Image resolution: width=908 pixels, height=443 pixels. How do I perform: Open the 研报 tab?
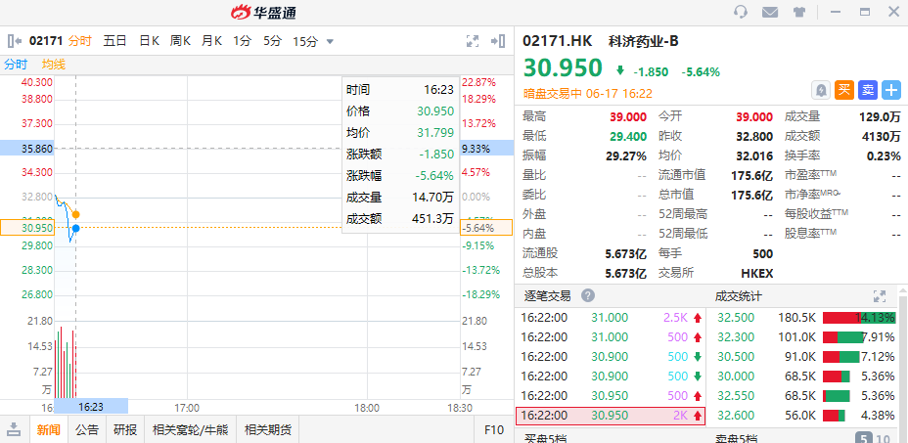point(125,429)
